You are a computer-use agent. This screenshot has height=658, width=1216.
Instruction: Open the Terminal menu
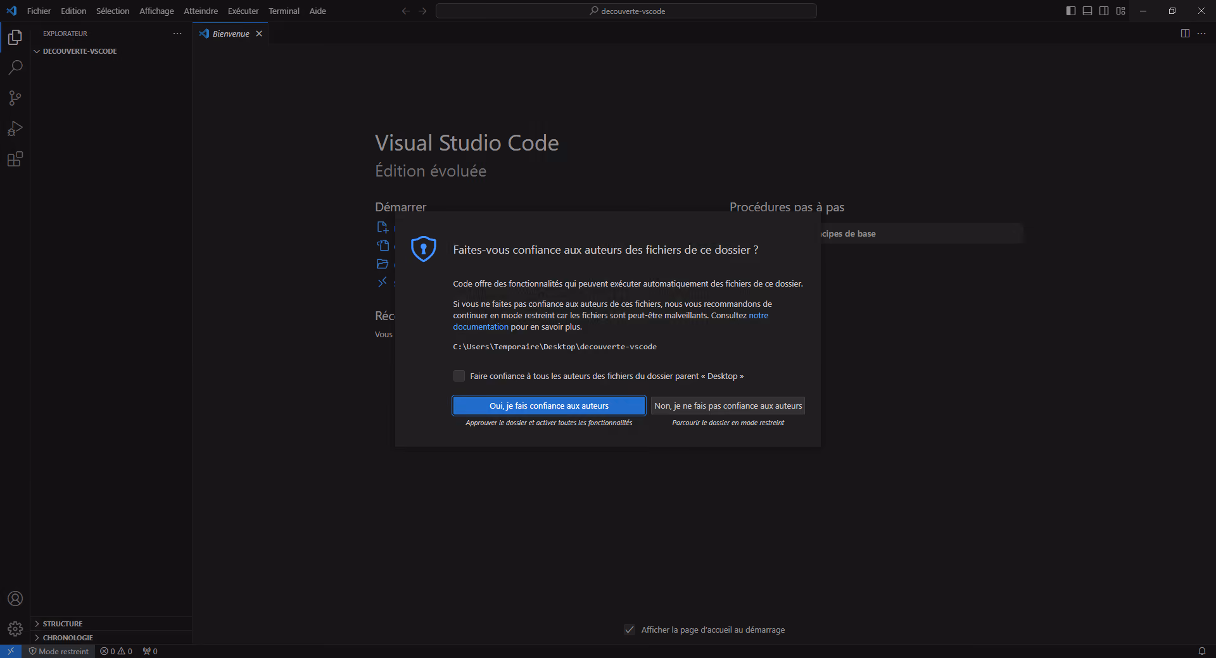pyautogui.click(x=284, y=11)
